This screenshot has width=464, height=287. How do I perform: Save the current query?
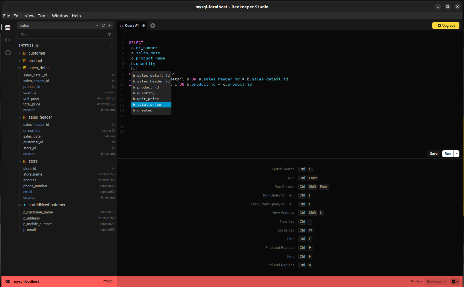434,154
